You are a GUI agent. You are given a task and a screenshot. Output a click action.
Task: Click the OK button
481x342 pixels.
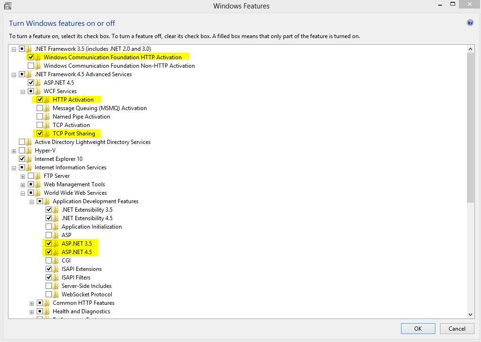(x=418, y=328)
